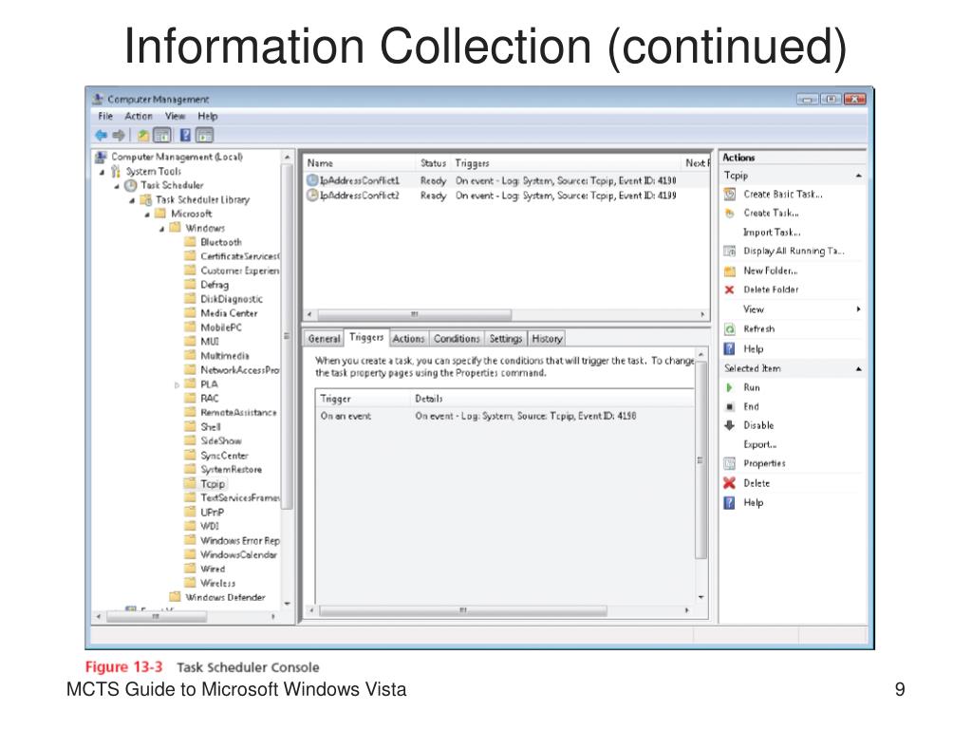
Task: Switch to the Actions tab
Action: (408, 339)
